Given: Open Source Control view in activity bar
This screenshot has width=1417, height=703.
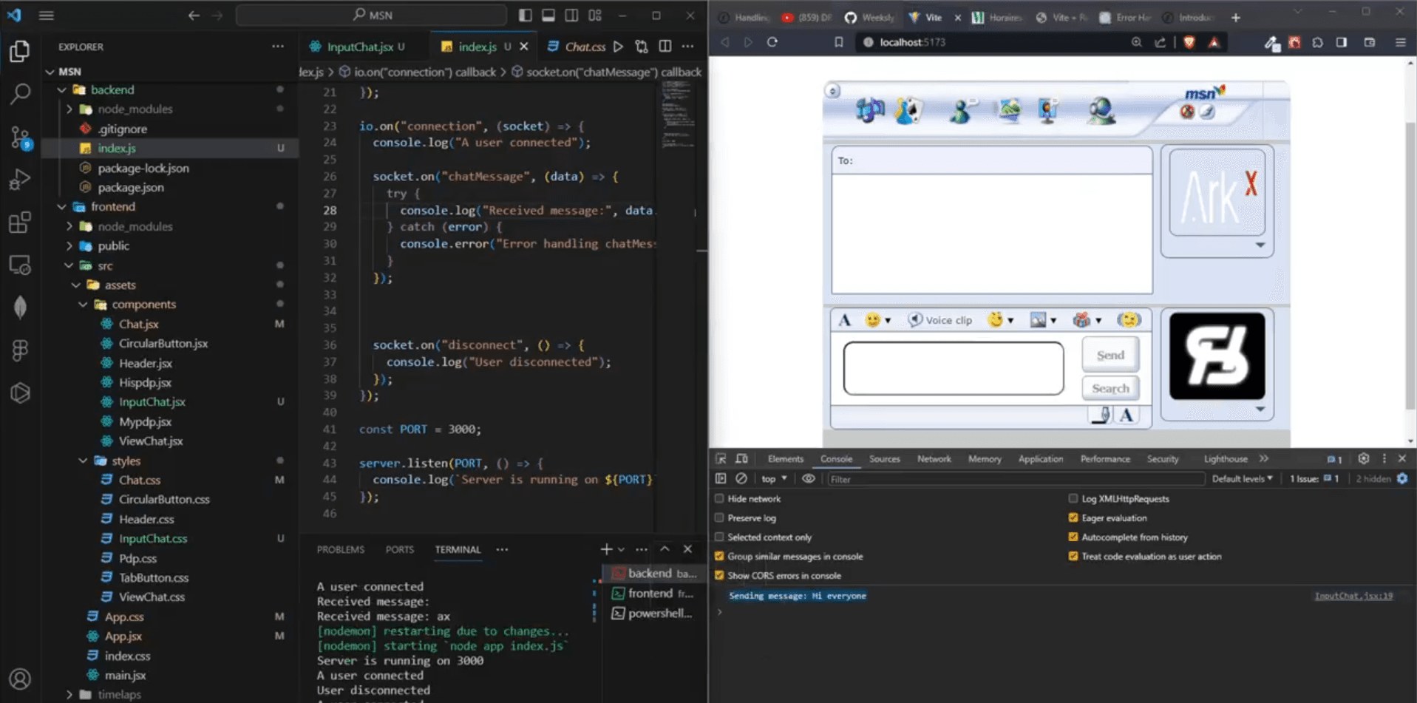Looking at the screenshot, I should point(20,137).
